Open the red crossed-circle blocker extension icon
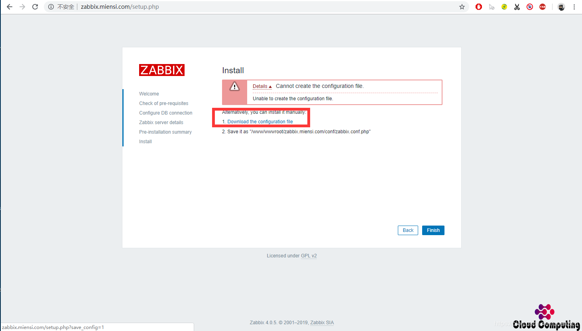Image resolution: width=582 pixels, height=331 pixels. click(530, 7)
